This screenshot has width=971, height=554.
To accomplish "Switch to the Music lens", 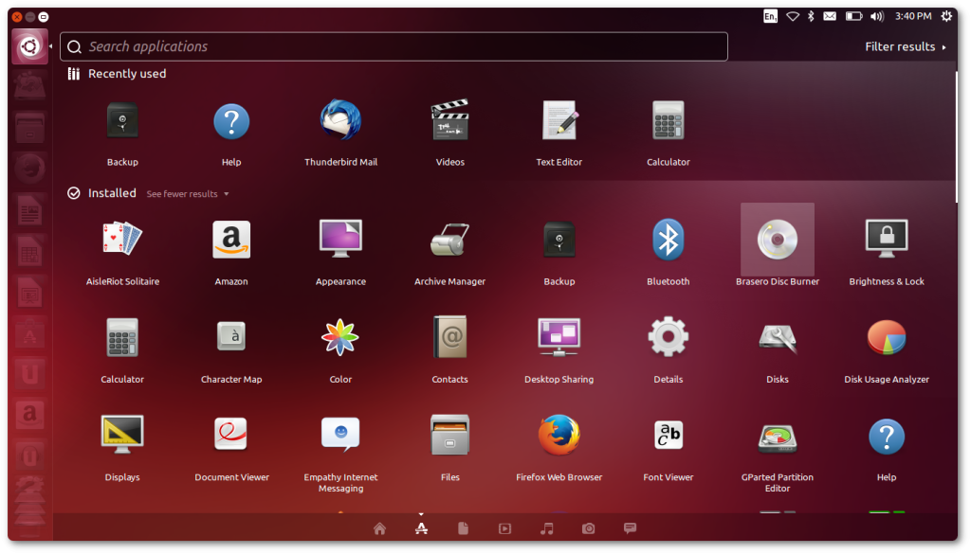I will tap(547, 528).
